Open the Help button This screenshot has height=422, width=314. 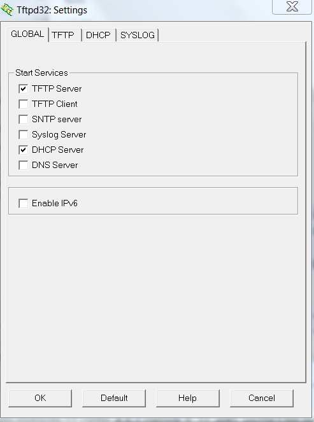pyautogui.click(x=188, y=398)
